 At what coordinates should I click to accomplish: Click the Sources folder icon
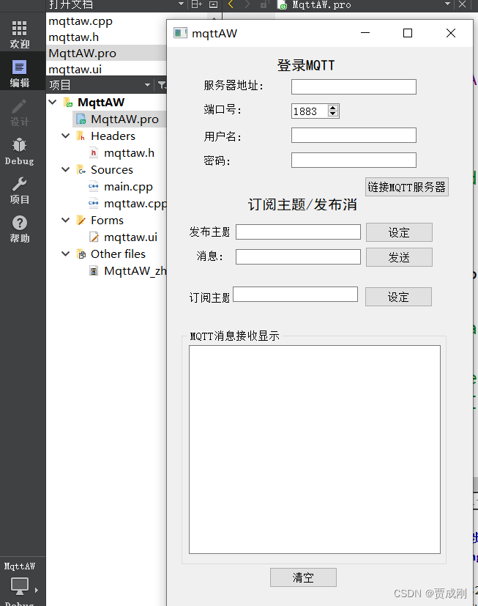pos(81,170)
